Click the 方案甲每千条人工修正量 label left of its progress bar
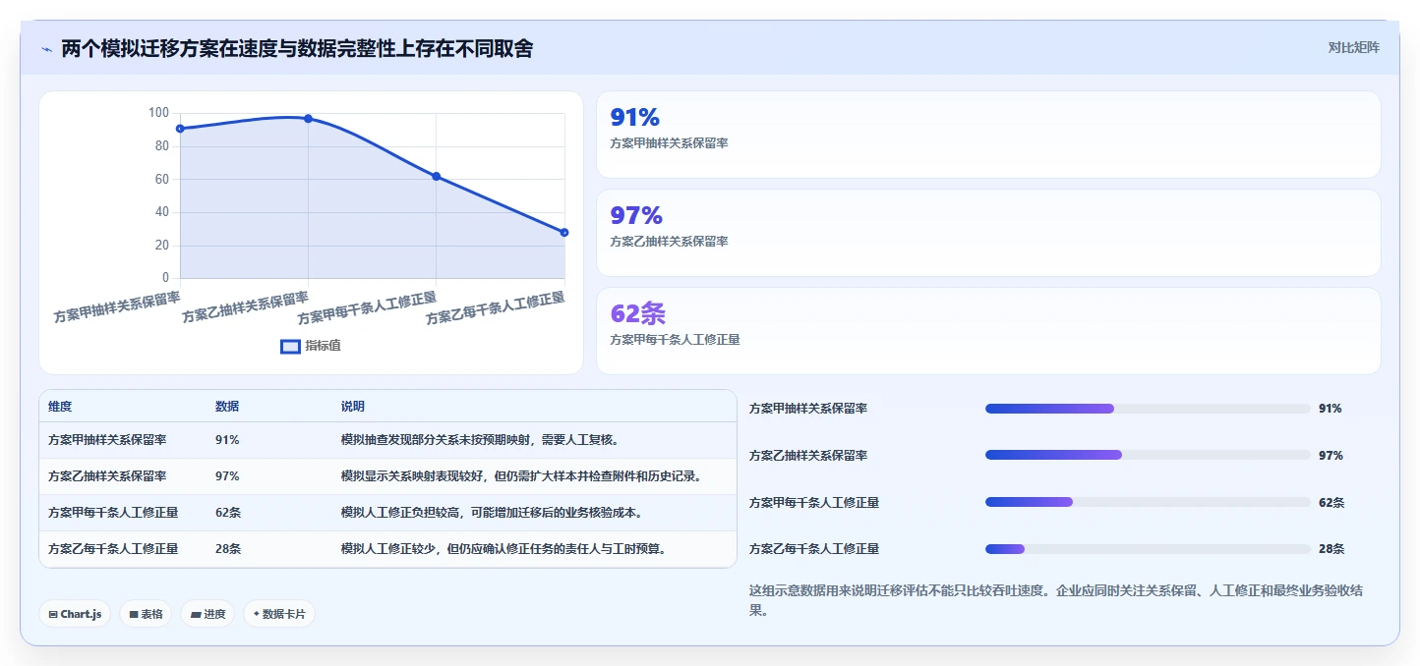 (x=814, y=503)
